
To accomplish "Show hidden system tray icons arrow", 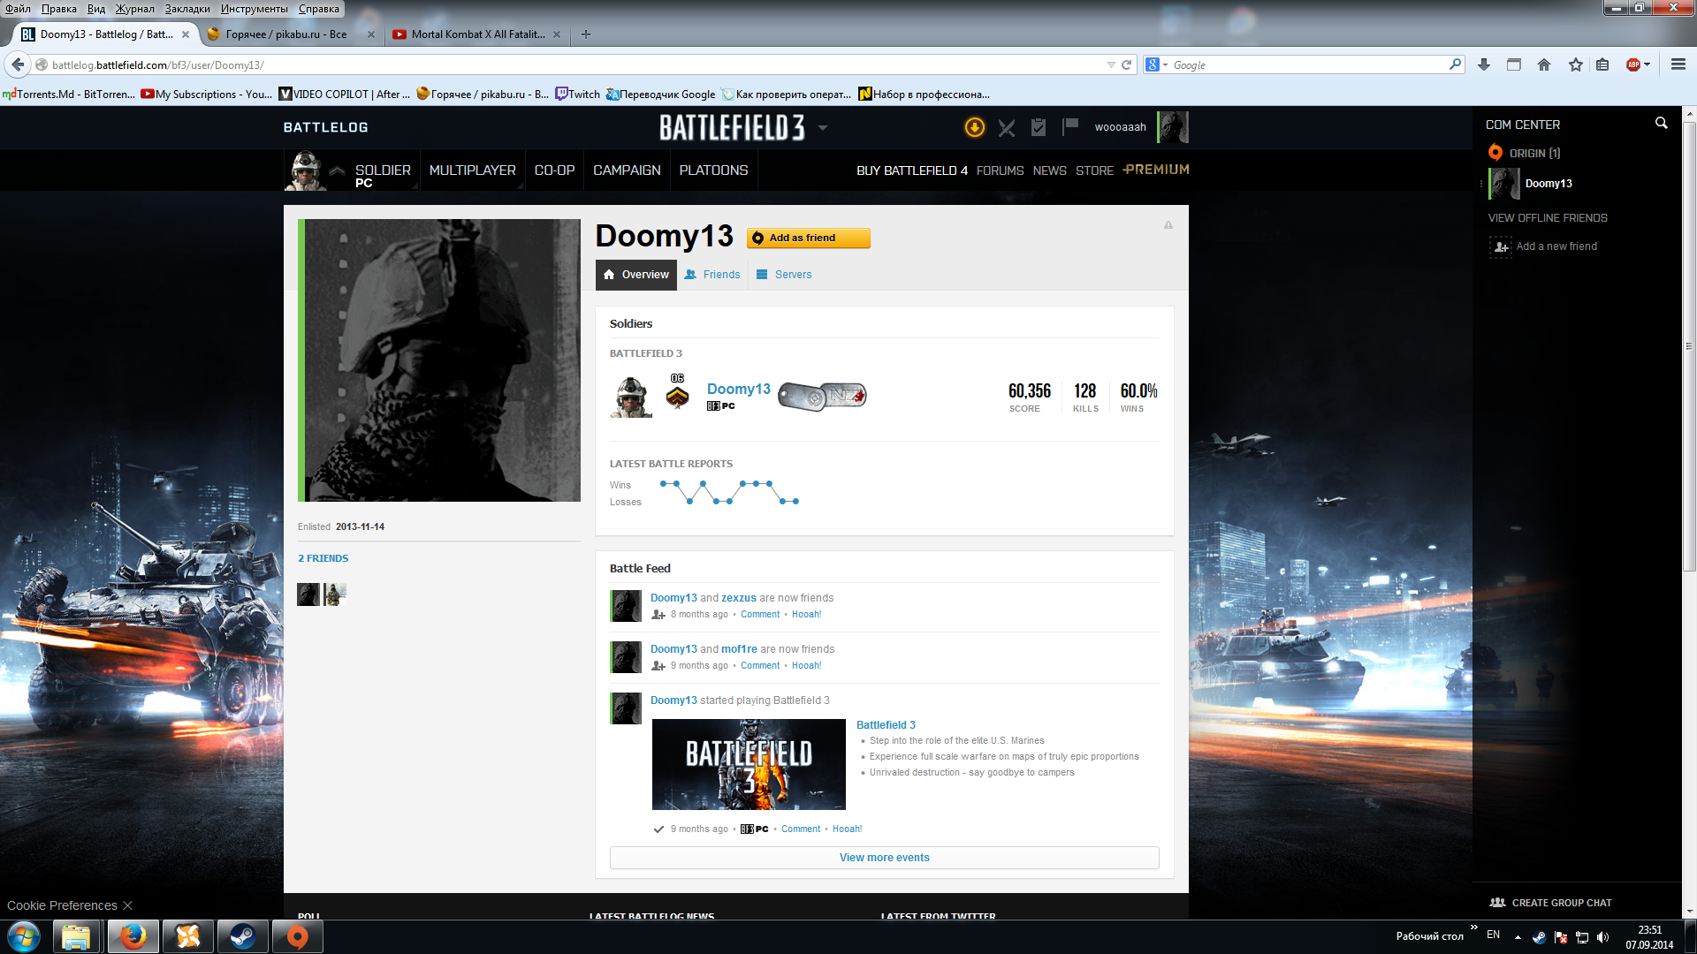I will 1518,937.
